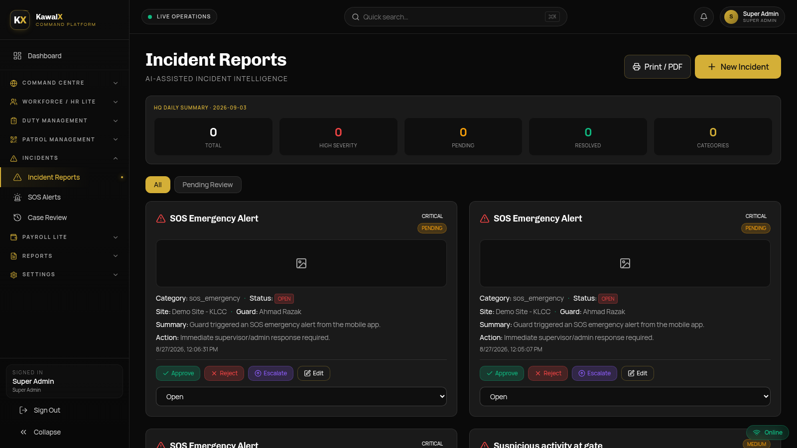Open status dropdown of the 12:06:31 PM alert
This screenshot has width=797, height=448.
click(x=301, y=397)
